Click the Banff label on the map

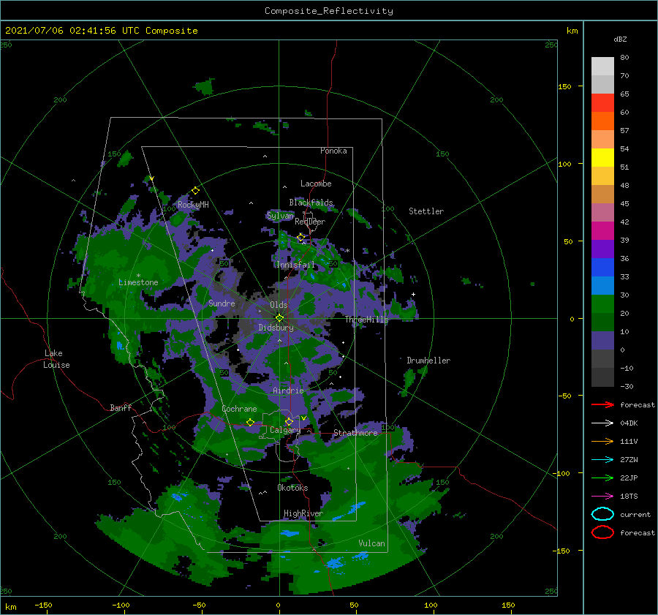point(121,407)
